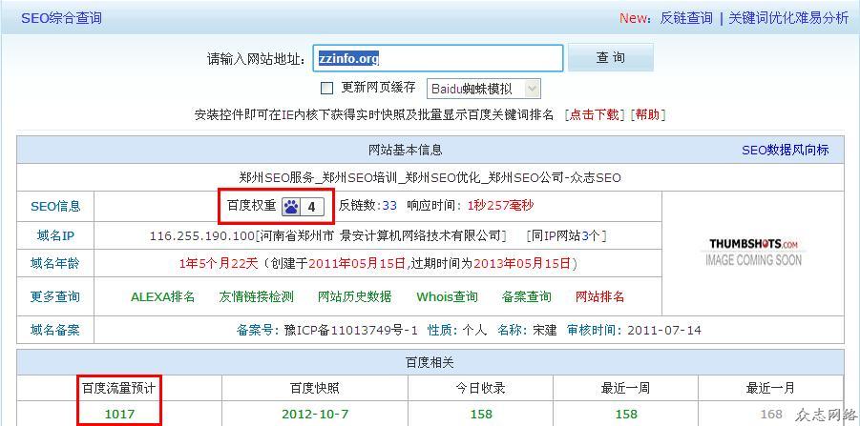Click 今日收录 value 158
Screen dimensions: 860x426
click(x=481, y=415)
